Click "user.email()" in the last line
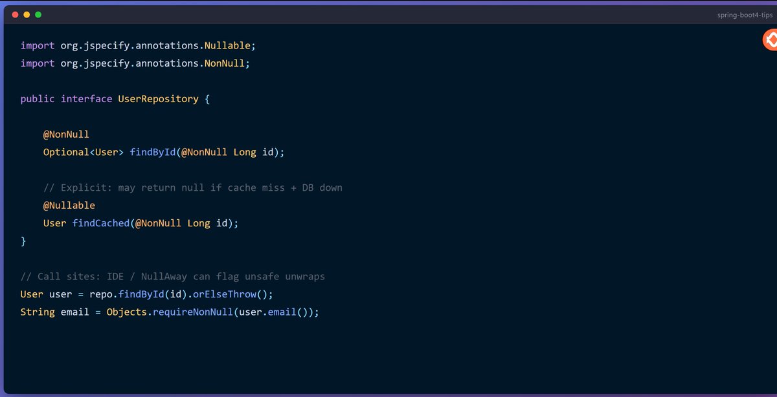Image resolution: width=777 pixels, height=397 pixels. (274, 312)
